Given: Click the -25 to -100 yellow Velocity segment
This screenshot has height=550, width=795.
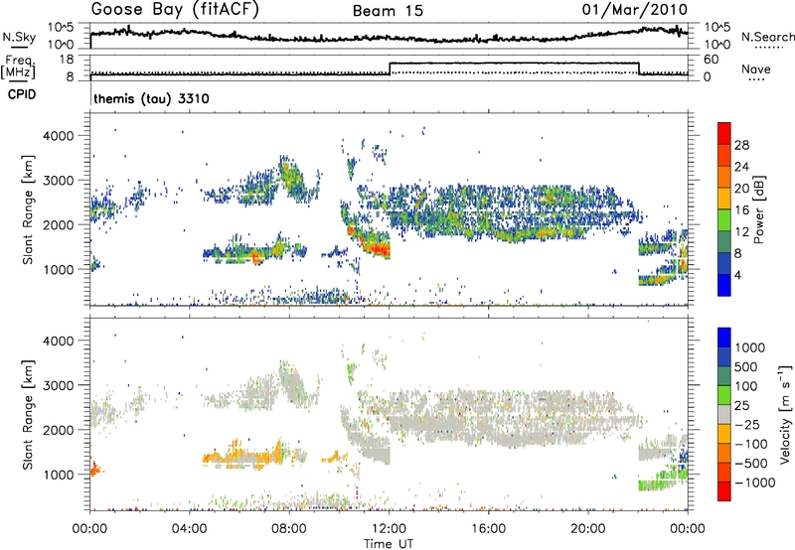Looking at the screenshot, I should (724, 434).
